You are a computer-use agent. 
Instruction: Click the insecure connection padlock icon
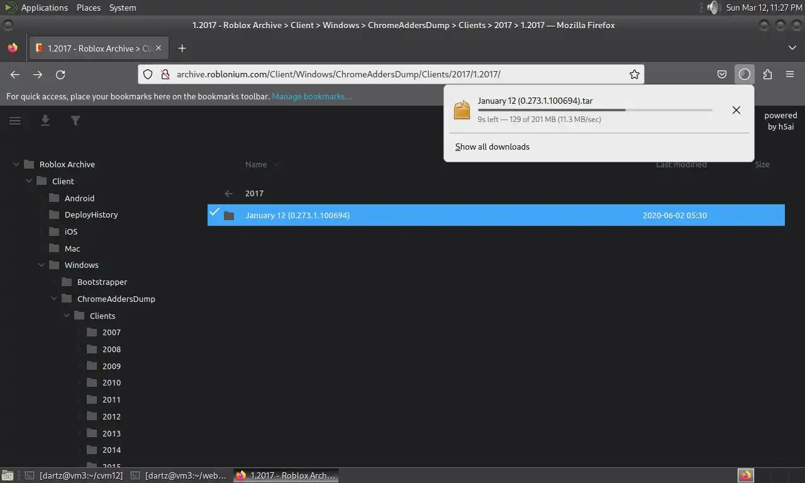(x=165, y=74)
